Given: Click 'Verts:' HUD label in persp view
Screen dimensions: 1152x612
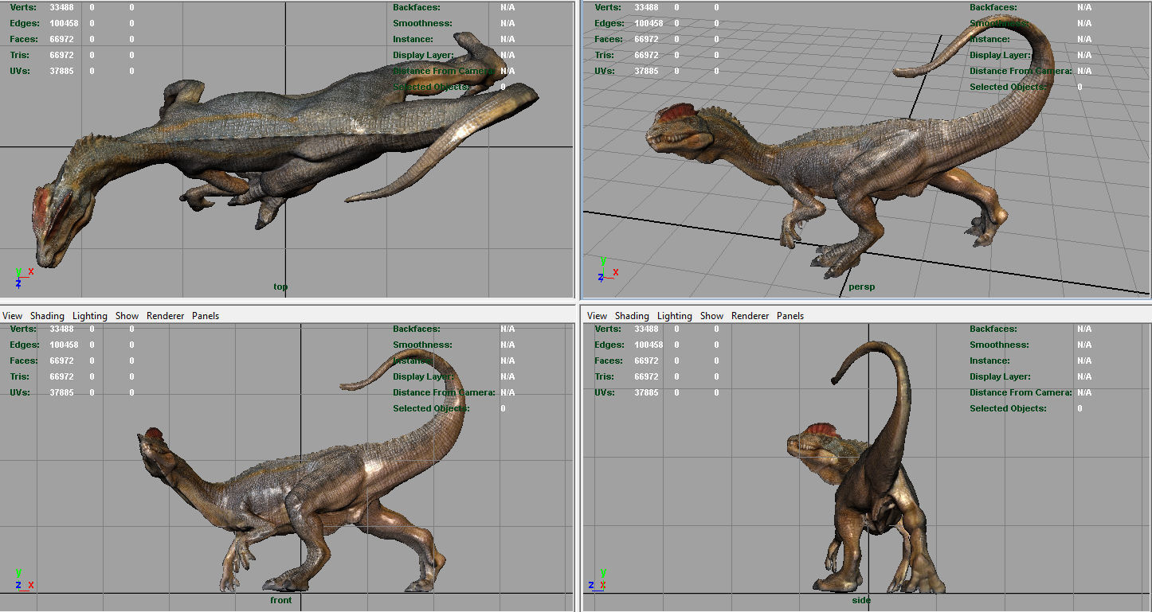Looking at the screenshot, I should coord(608,7).
